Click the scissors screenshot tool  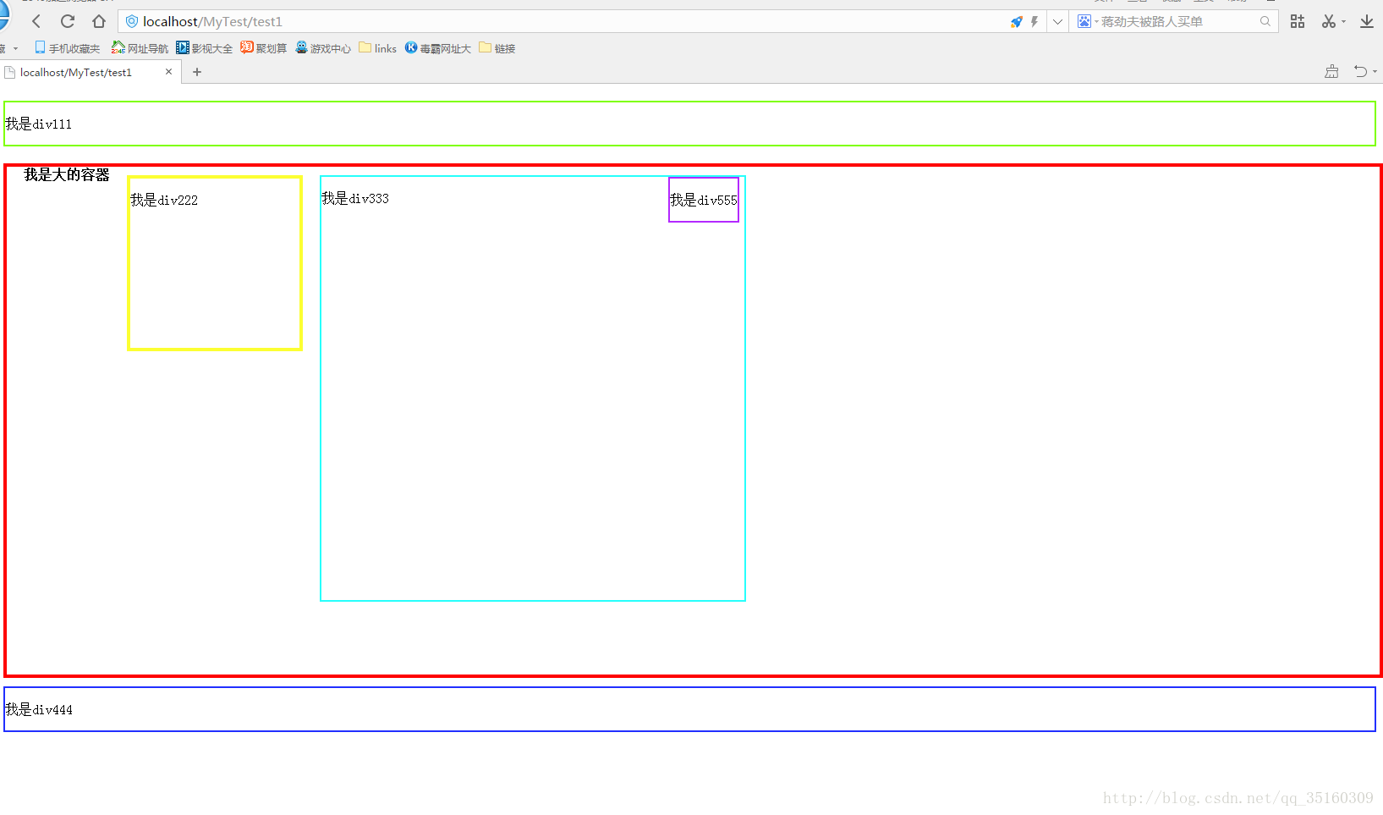coord(1329,21)
